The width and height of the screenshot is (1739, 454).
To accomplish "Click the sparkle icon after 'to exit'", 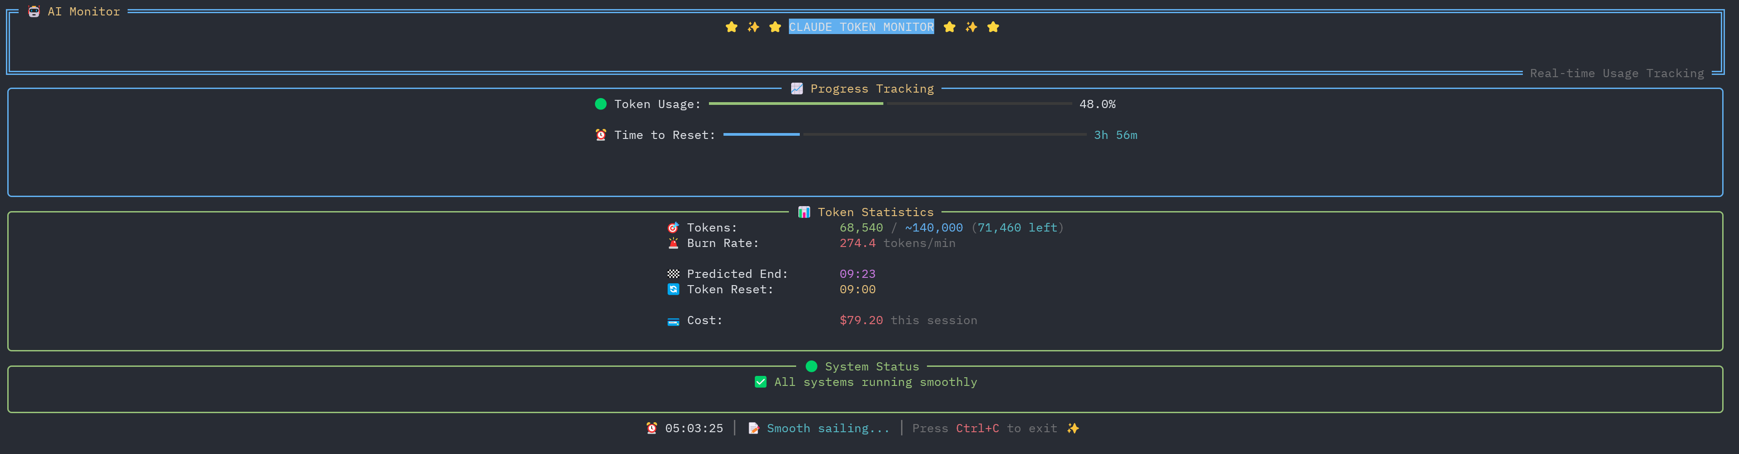I will (x=1073, y=429).
